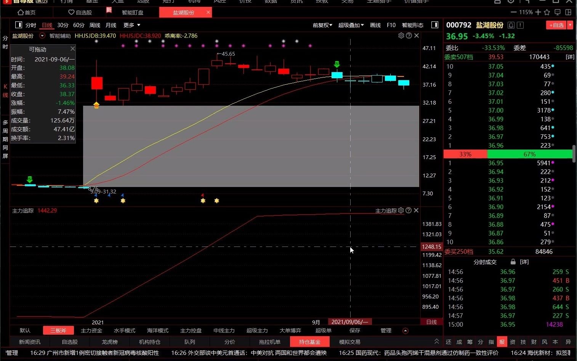
Task: Switch to the K线 view in the left sidebar
Action: [5, 91]
